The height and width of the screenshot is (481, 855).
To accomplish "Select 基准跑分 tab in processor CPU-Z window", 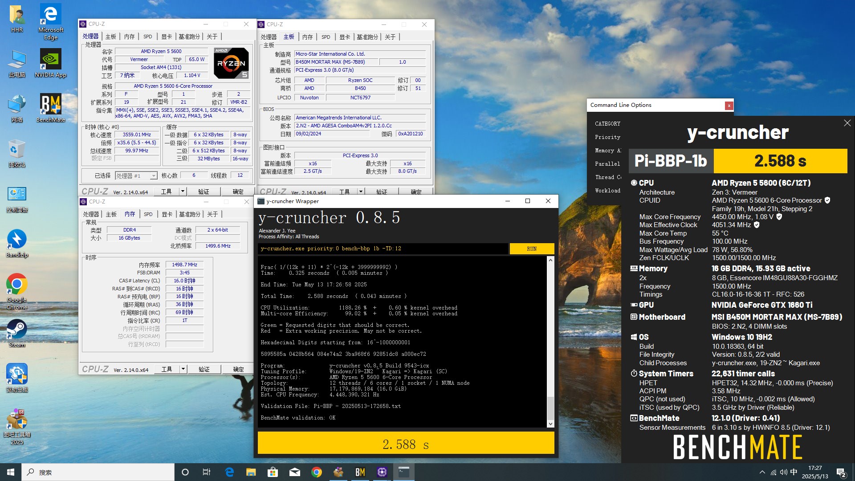I will (x=189, y=37).
